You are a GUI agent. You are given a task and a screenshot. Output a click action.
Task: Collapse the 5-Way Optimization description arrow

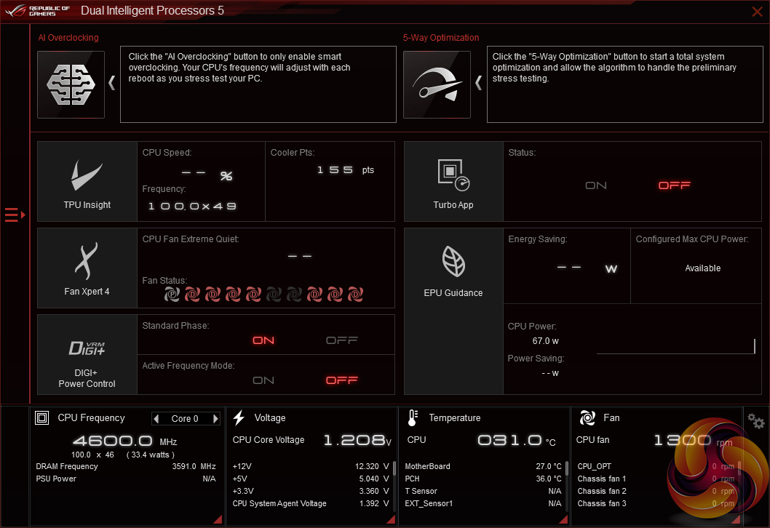(x=478, y=82)
